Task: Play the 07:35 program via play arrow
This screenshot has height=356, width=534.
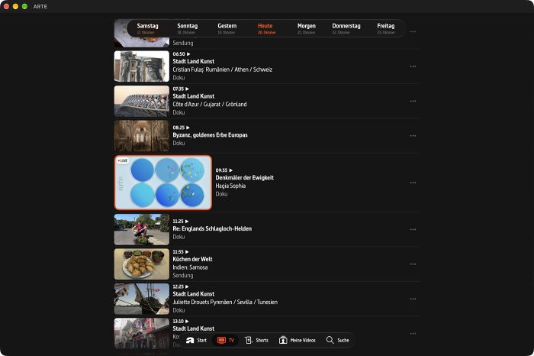Action: [x=187, y=89]
